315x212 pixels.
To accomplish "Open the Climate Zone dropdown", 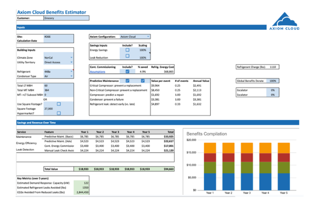I will pyautogui.click(x=71, y=58).
